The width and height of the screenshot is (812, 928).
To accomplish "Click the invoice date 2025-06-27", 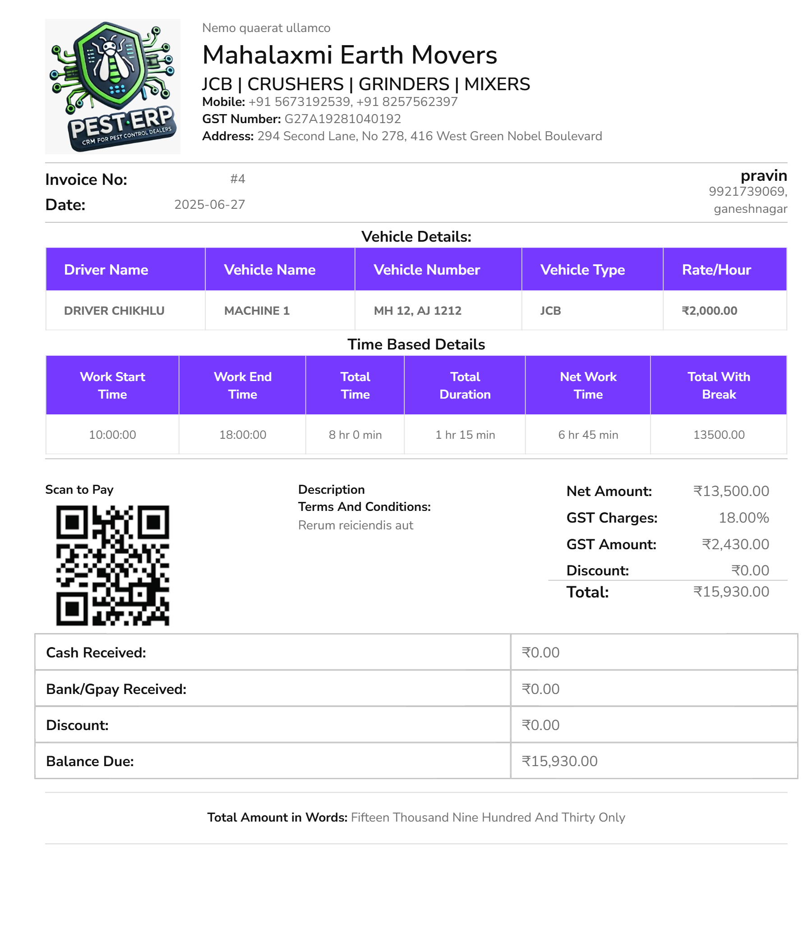I will pyautogui.click(x=209, y=204).
